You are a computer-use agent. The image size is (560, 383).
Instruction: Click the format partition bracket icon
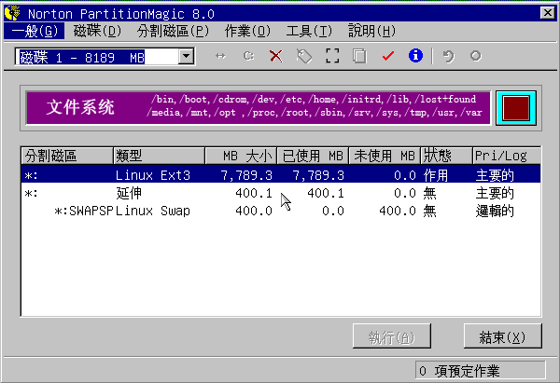tap(332, 56)
